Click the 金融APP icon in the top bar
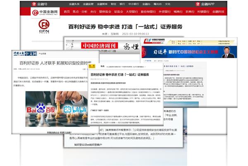 [x=198, y=4]
